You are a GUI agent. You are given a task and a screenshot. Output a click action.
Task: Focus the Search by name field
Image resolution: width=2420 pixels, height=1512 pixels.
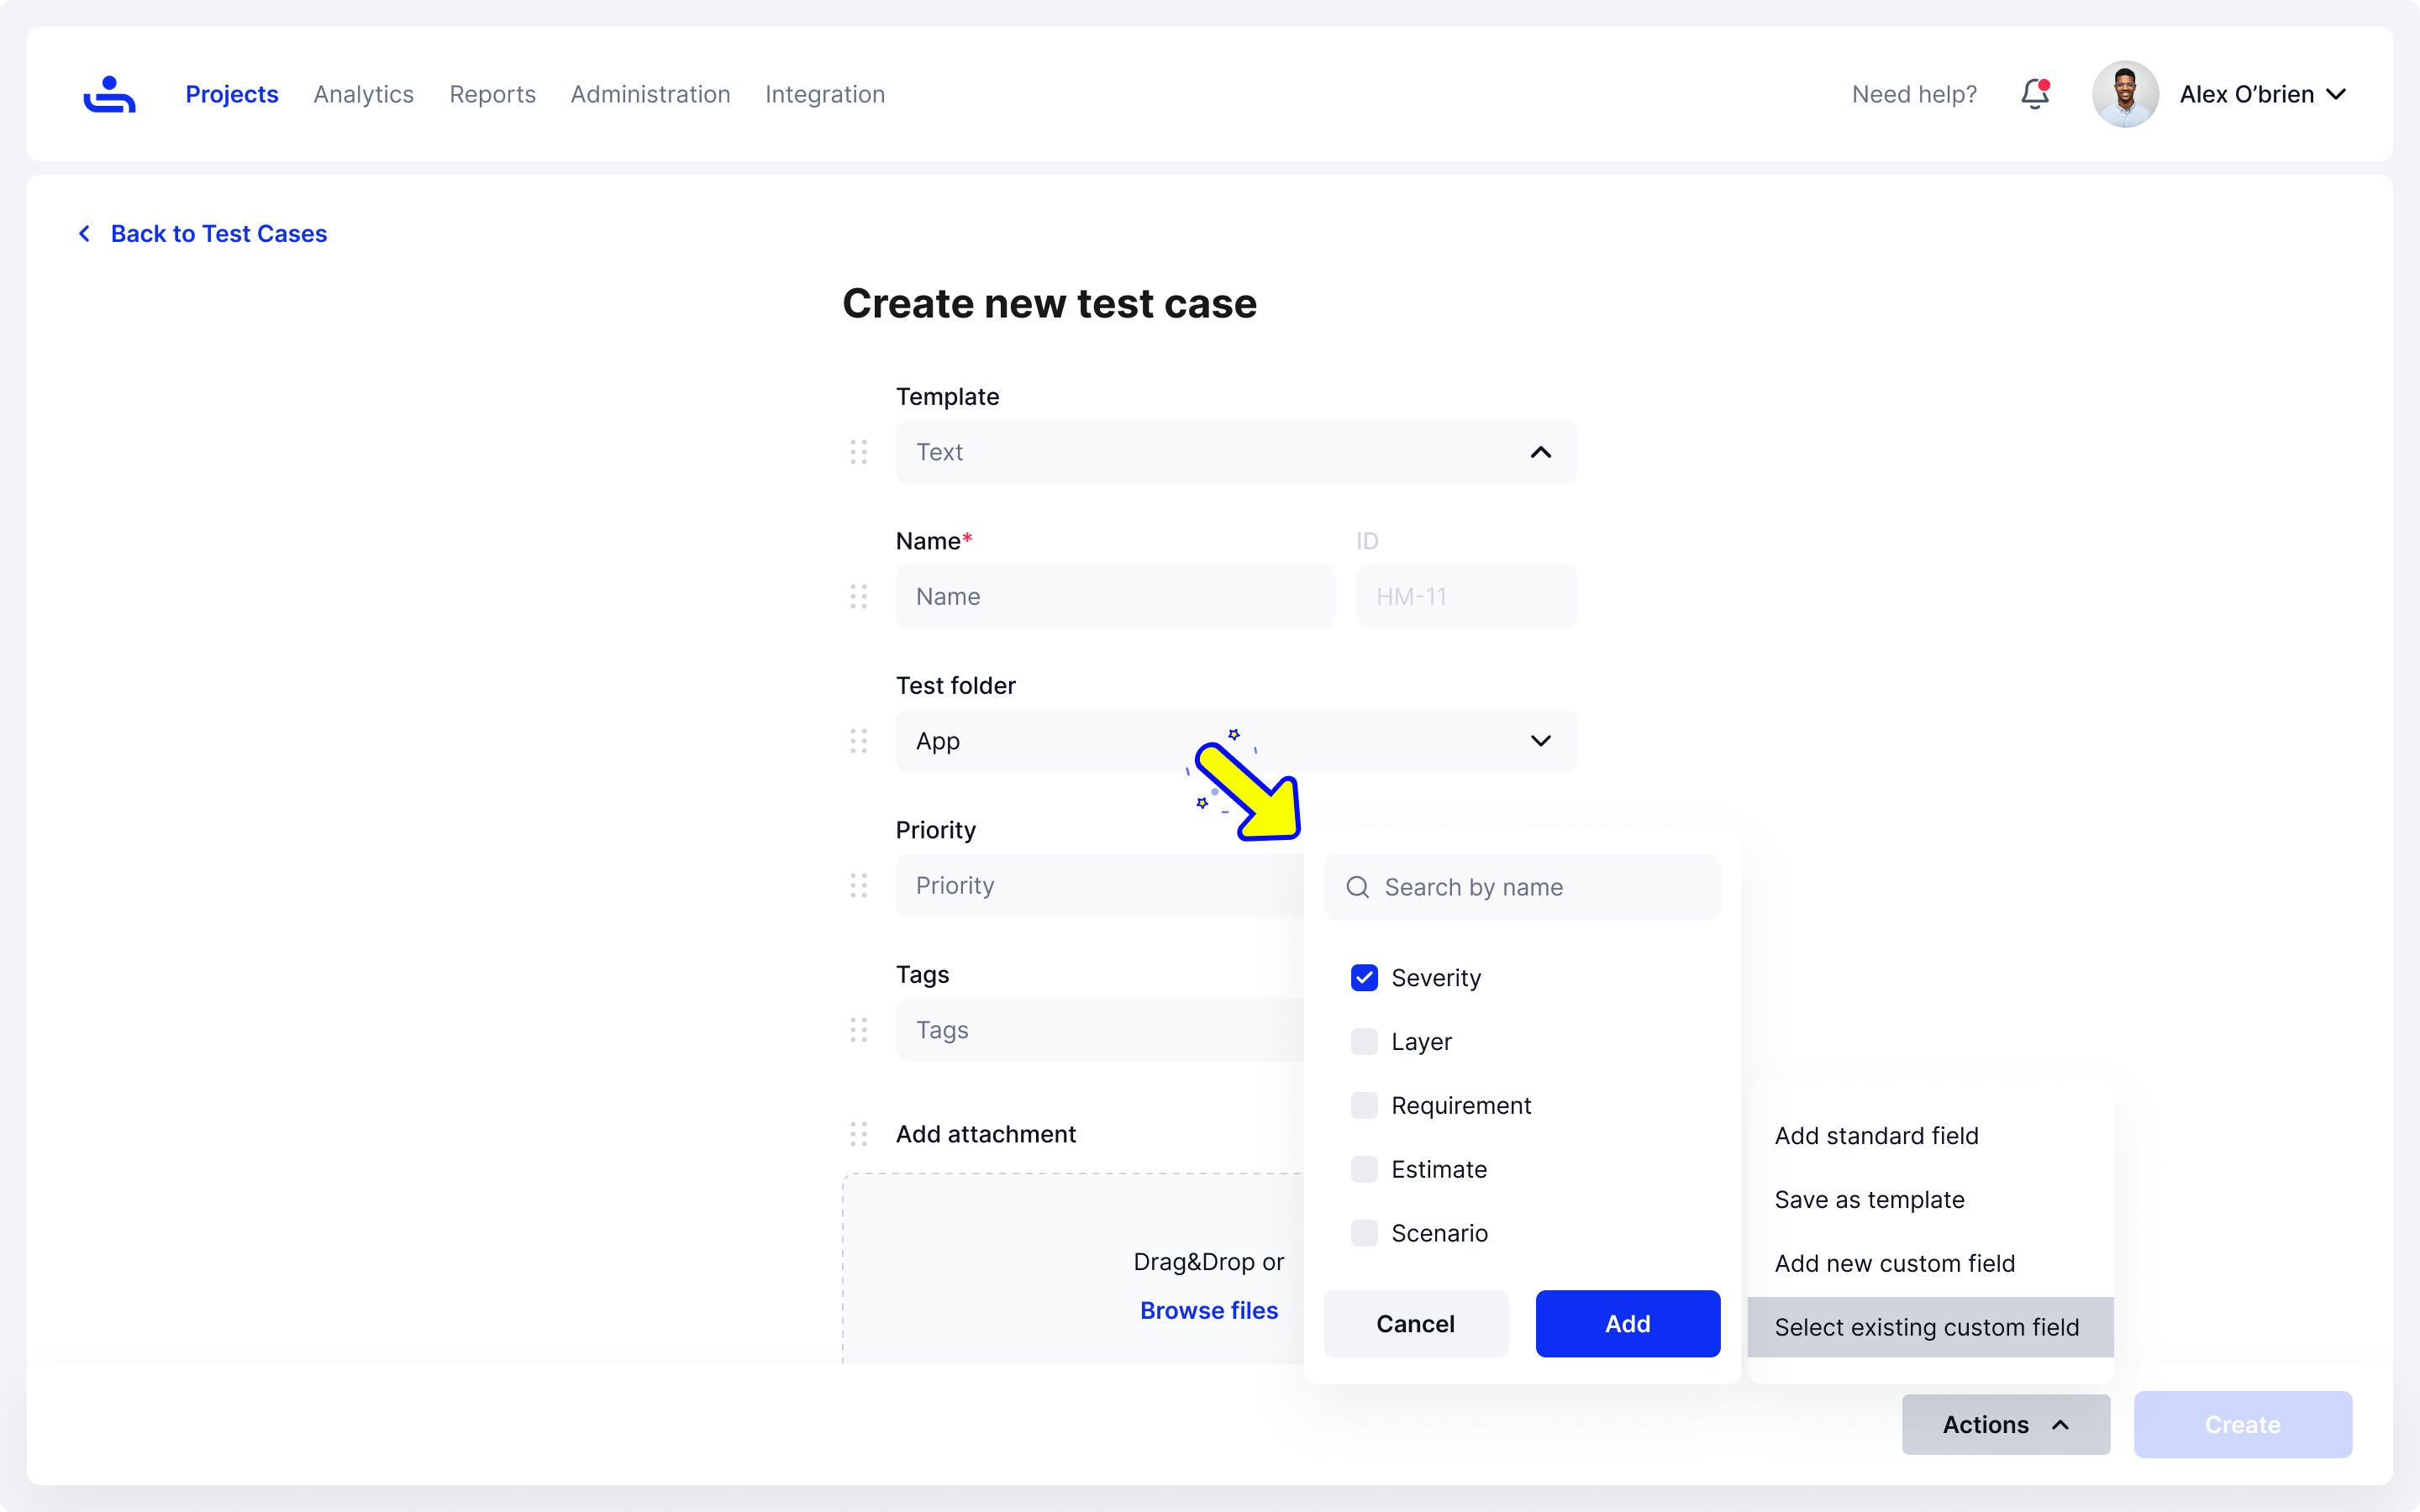point(1521,887)
